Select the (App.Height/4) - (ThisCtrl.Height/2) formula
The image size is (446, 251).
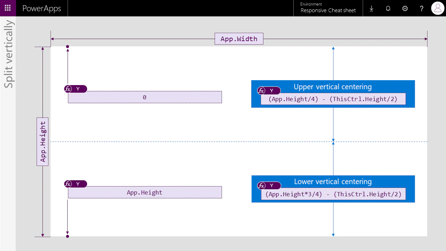(333, 99)
